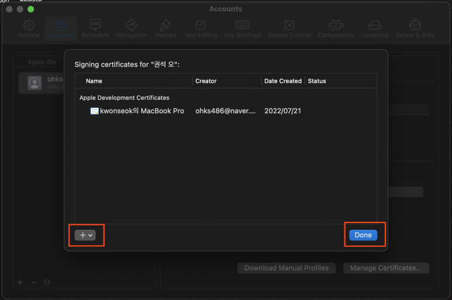Select the Accounts @ tab icon

[x=61, y=25]
